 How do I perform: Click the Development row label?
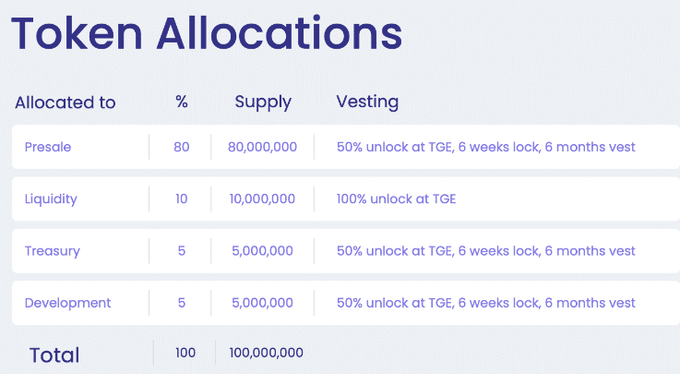point(67,303)
